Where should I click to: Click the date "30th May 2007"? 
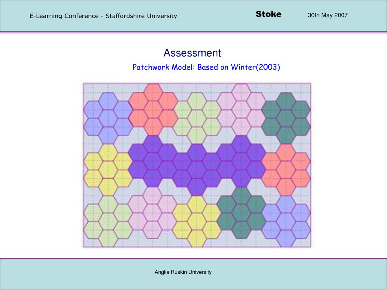(328, 15)
